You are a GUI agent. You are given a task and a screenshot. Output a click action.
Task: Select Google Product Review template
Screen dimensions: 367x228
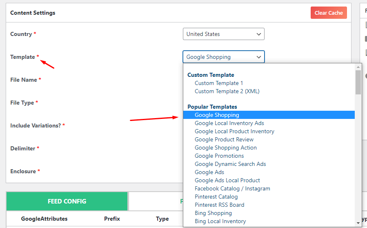[x=224, y=140]
